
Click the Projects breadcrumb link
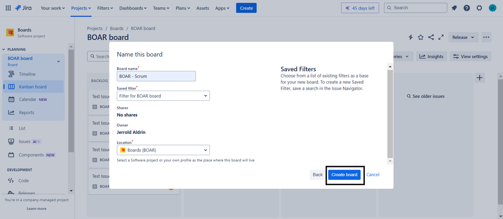coord(95,28)
